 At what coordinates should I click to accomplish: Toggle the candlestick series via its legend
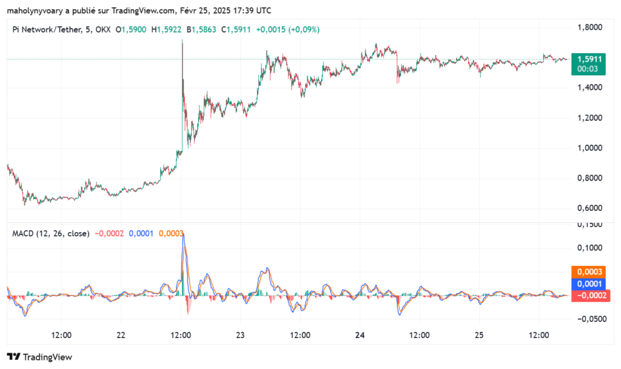[x=49, y=28]
